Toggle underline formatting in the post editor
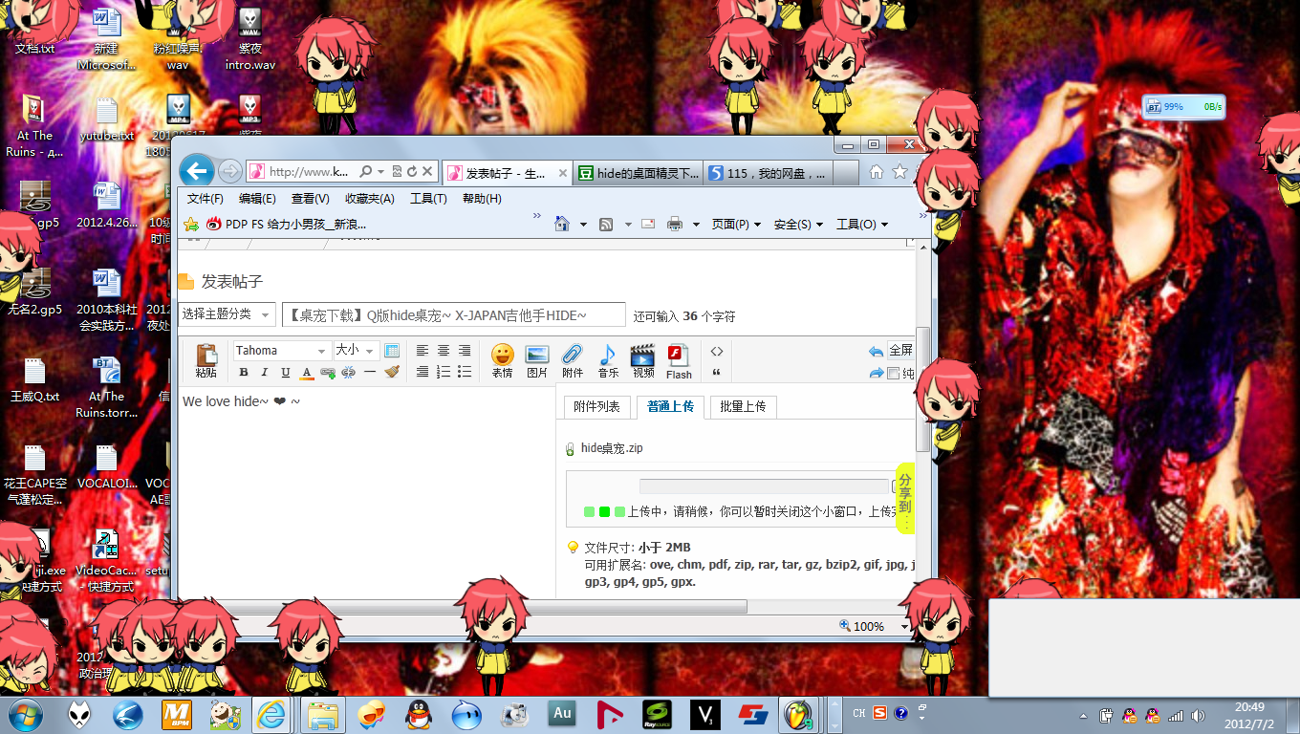The image size is (1300, 734). pyautogui.click(x=286, y=372)
